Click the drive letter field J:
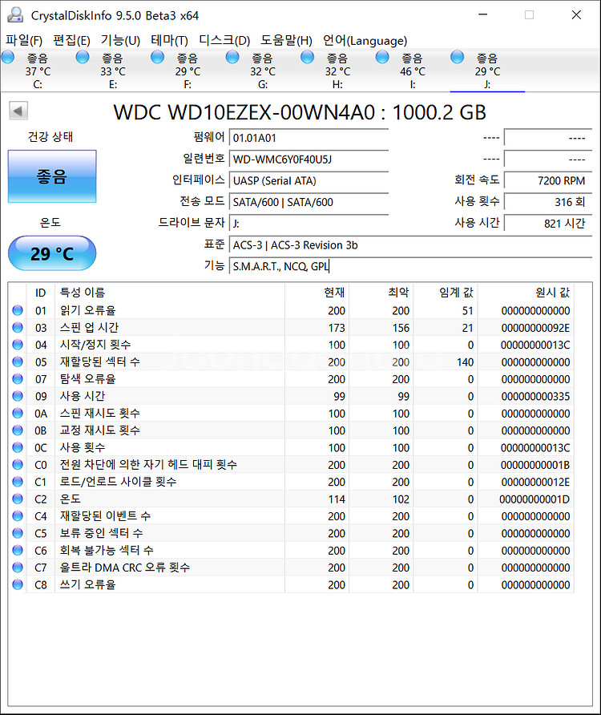Viewport: 601px width, 715px height. [309, 224]
